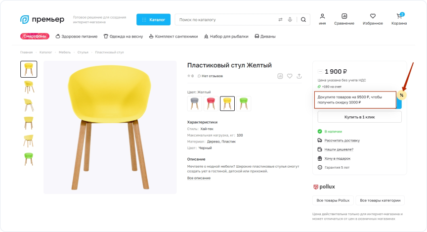Open the Каталог dropdown button
Screen dimensions: 427x232
click(x=153, y=20)
